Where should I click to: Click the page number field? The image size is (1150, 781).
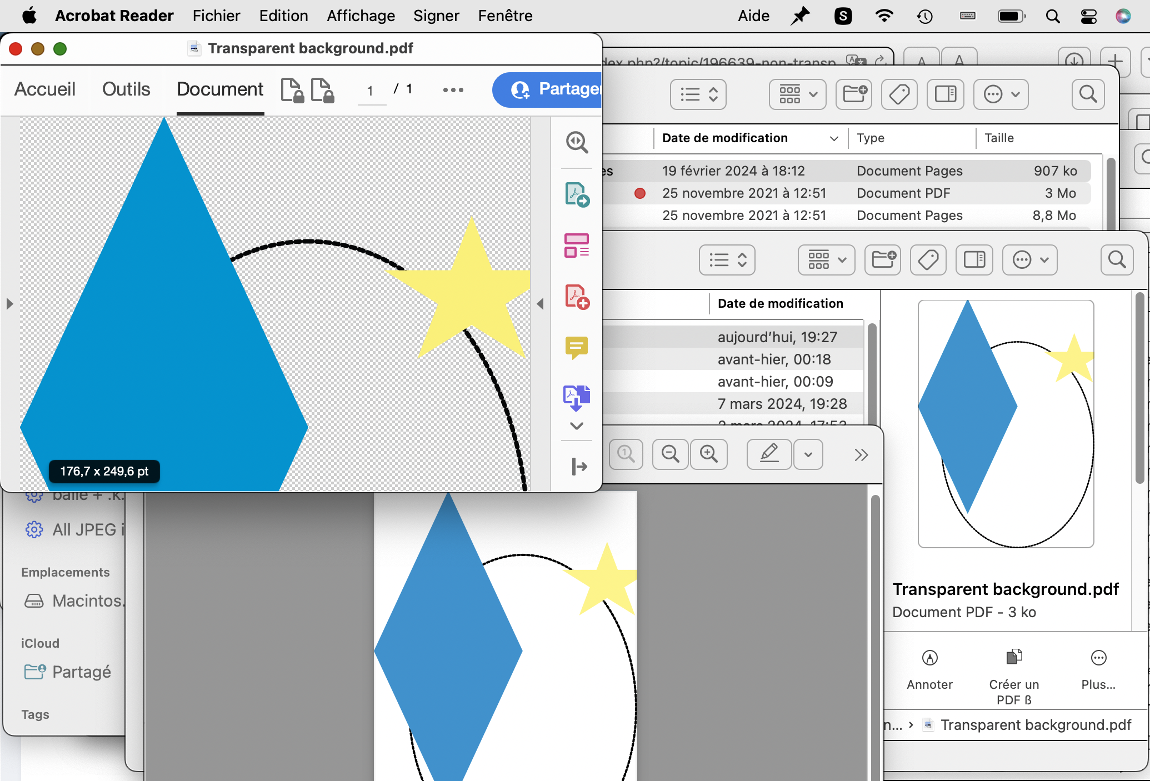click(371, 90)
